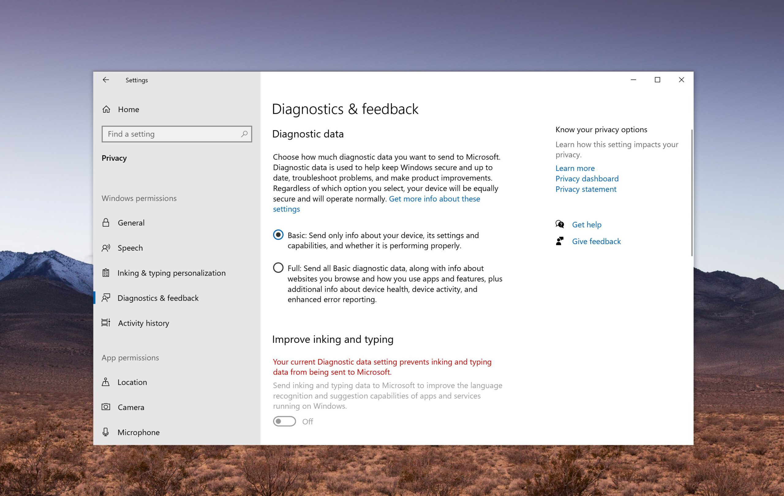Click the 'Privacy' sidebar heading
This screenshot has width=784, height=496.
(114, 158)
